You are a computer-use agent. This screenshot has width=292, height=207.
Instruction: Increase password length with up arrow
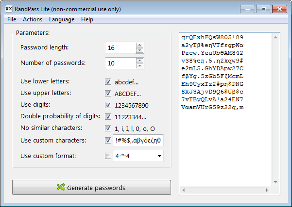click(139, 45)
